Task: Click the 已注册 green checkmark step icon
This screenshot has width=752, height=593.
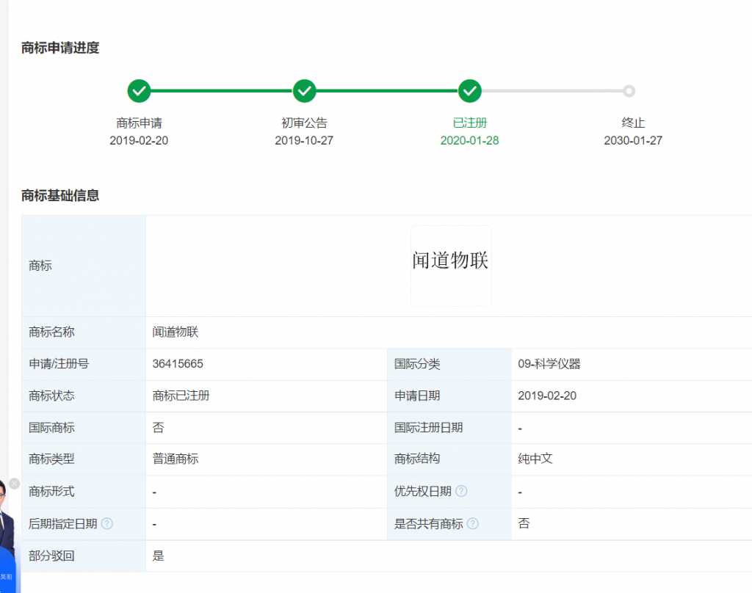Action: click(469, 91)
